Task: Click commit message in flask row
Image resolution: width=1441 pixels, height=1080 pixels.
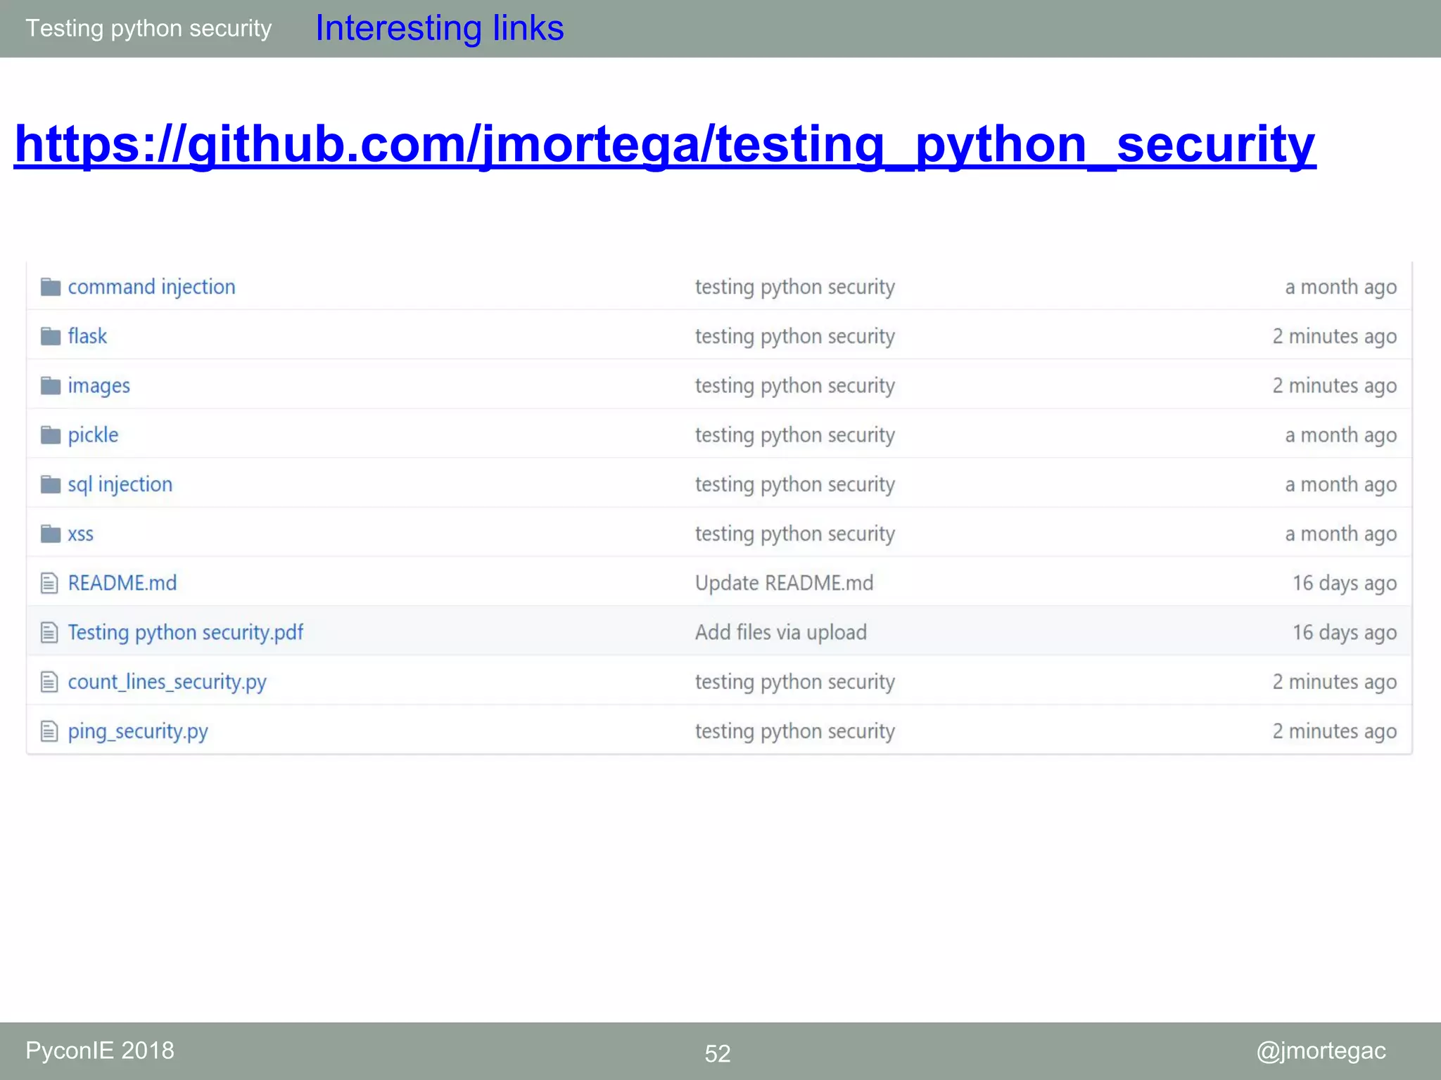Action: 795,336
